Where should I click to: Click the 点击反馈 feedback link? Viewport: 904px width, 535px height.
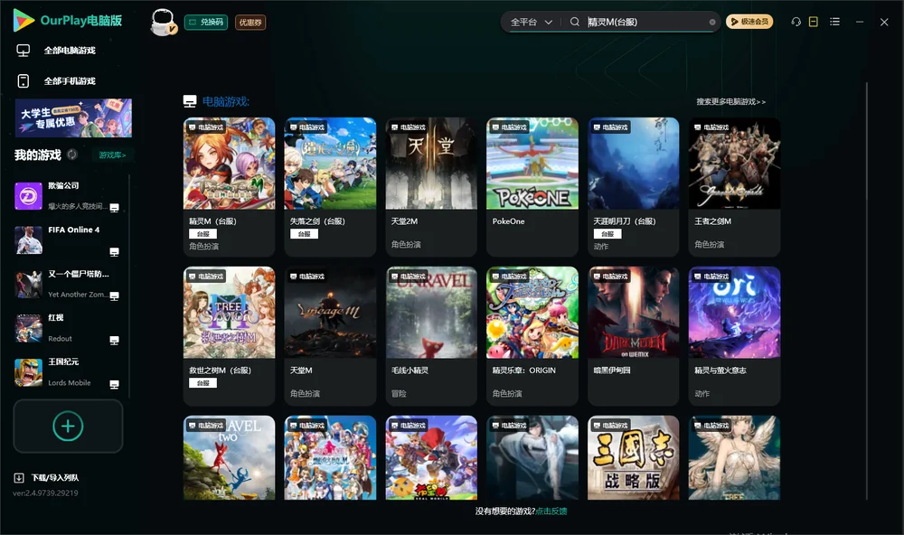point(551,511)
